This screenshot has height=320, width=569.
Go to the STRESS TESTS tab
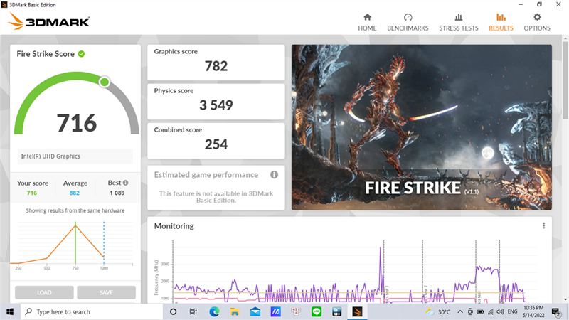pyautogui.click(x=459, y=22)
